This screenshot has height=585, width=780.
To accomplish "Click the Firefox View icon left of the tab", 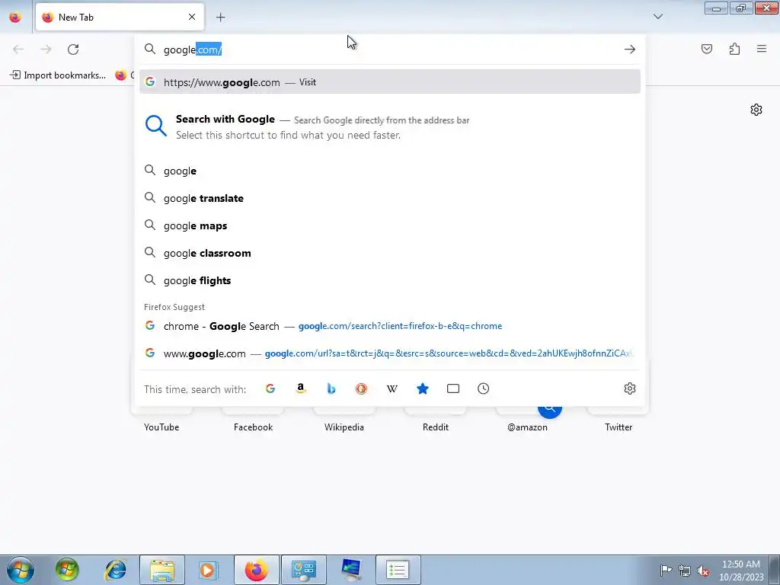I will coord(15,17).
